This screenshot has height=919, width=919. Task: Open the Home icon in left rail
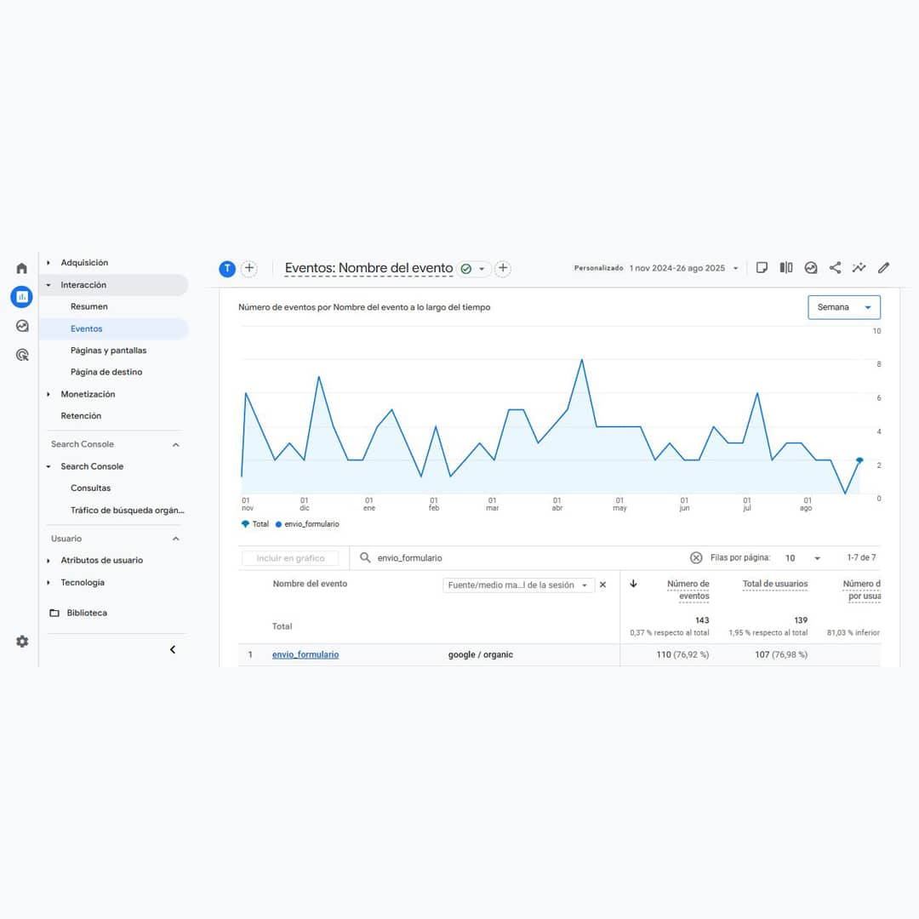point(22,268)
